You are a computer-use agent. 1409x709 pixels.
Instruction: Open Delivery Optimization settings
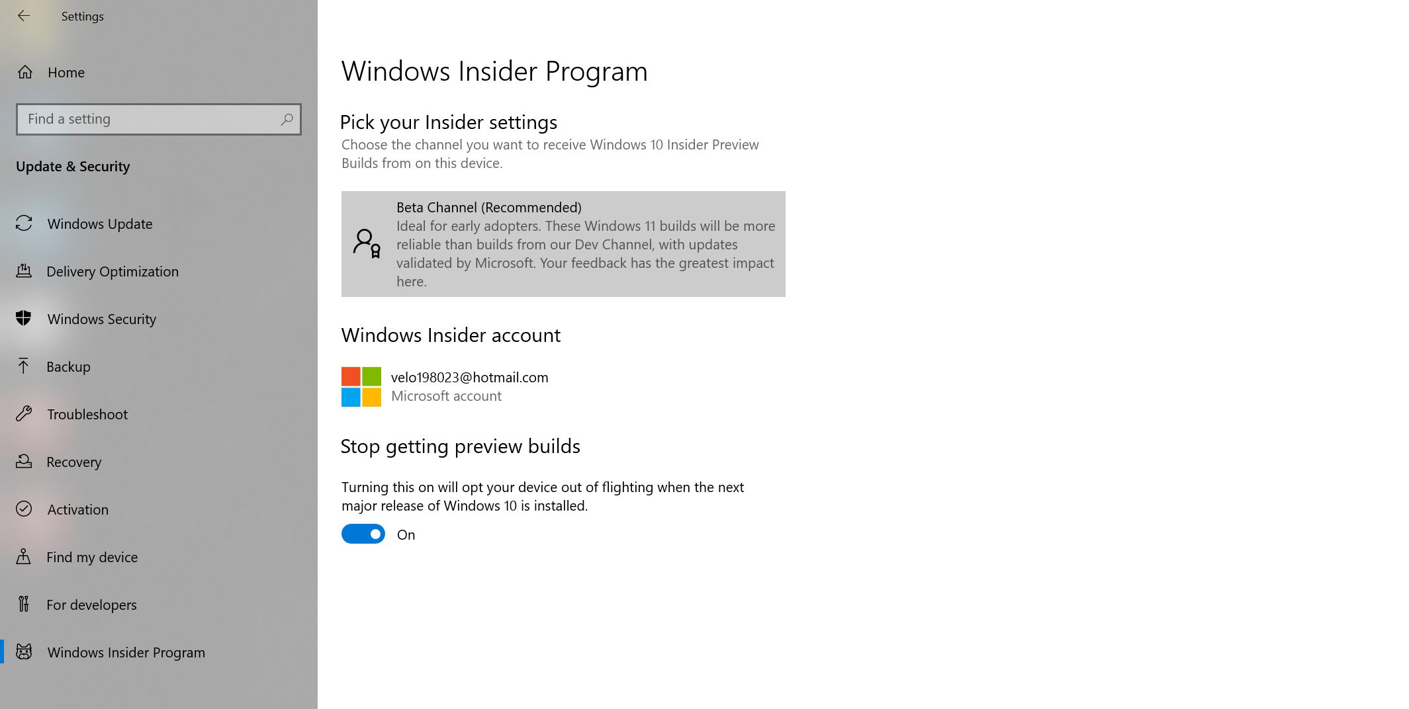[x=113, y=271]
